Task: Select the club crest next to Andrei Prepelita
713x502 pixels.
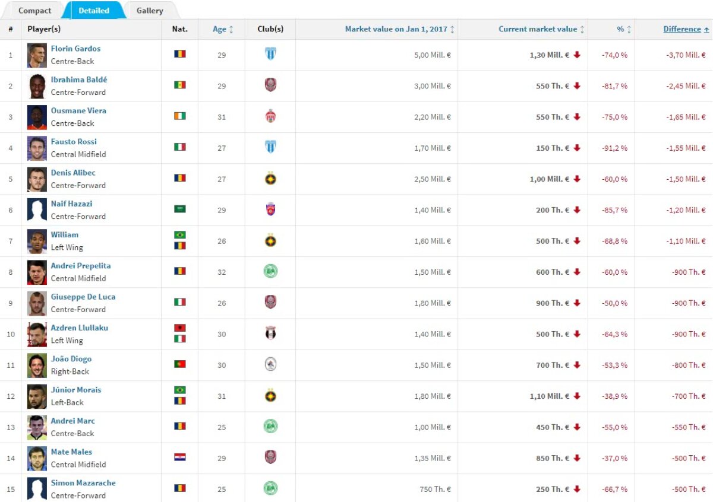Action: 270,272
